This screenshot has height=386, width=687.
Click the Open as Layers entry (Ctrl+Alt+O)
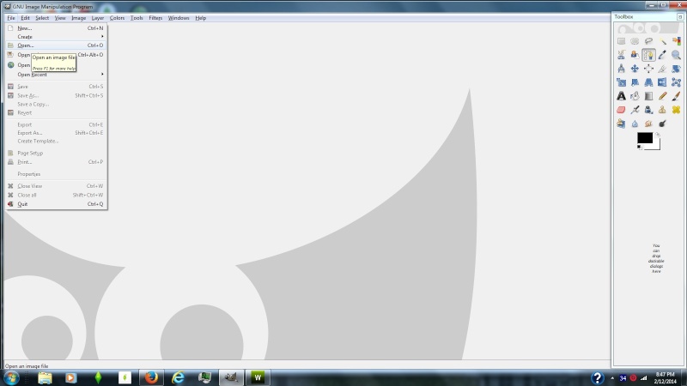click(x=56, y=55)
